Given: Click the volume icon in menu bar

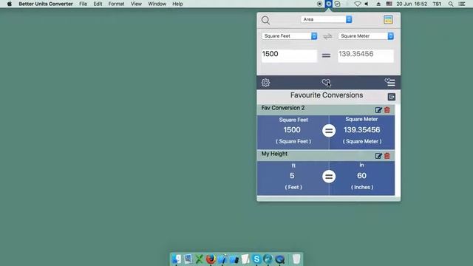Looking at the screenshot, I should tap(367, 4).
